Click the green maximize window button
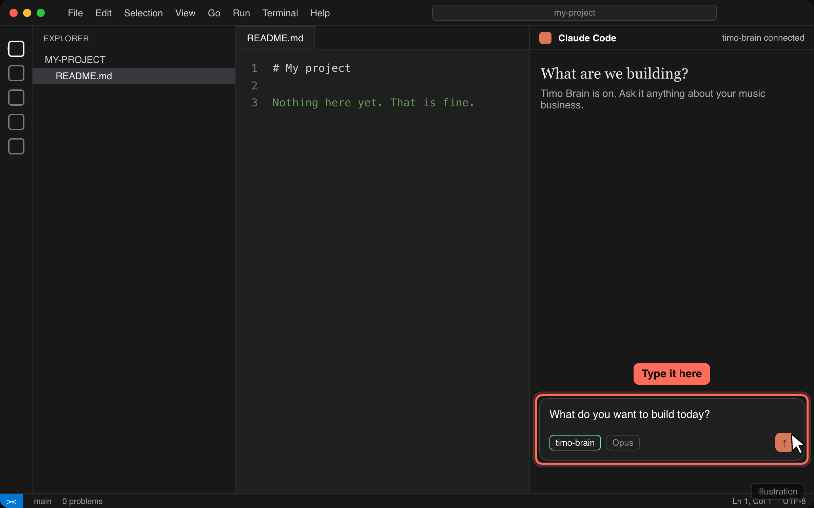The width and height of the screenshot is (814, 508). (41, 13)
